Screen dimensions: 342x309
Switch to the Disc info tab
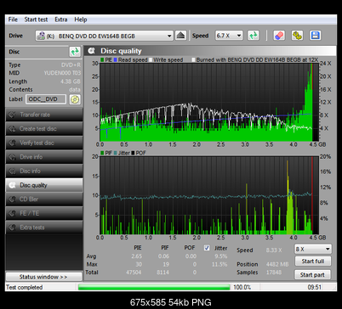click(44, 171)
